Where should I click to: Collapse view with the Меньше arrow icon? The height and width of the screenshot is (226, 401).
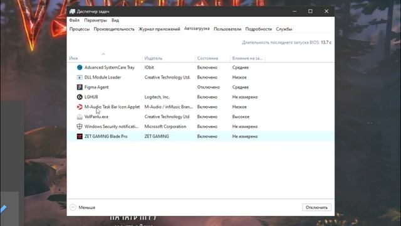click(73, 207)
